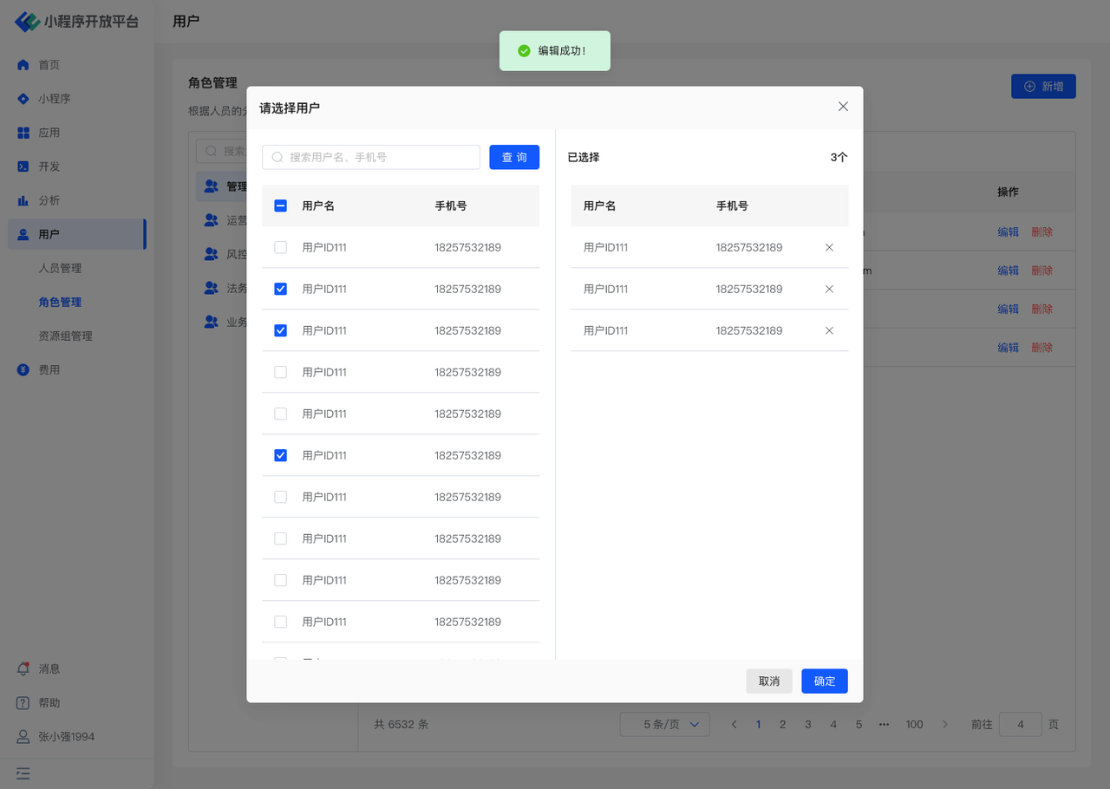Click the 查询 search button
The height and width of the screenshot is (789, 1110).
(514, 158)
